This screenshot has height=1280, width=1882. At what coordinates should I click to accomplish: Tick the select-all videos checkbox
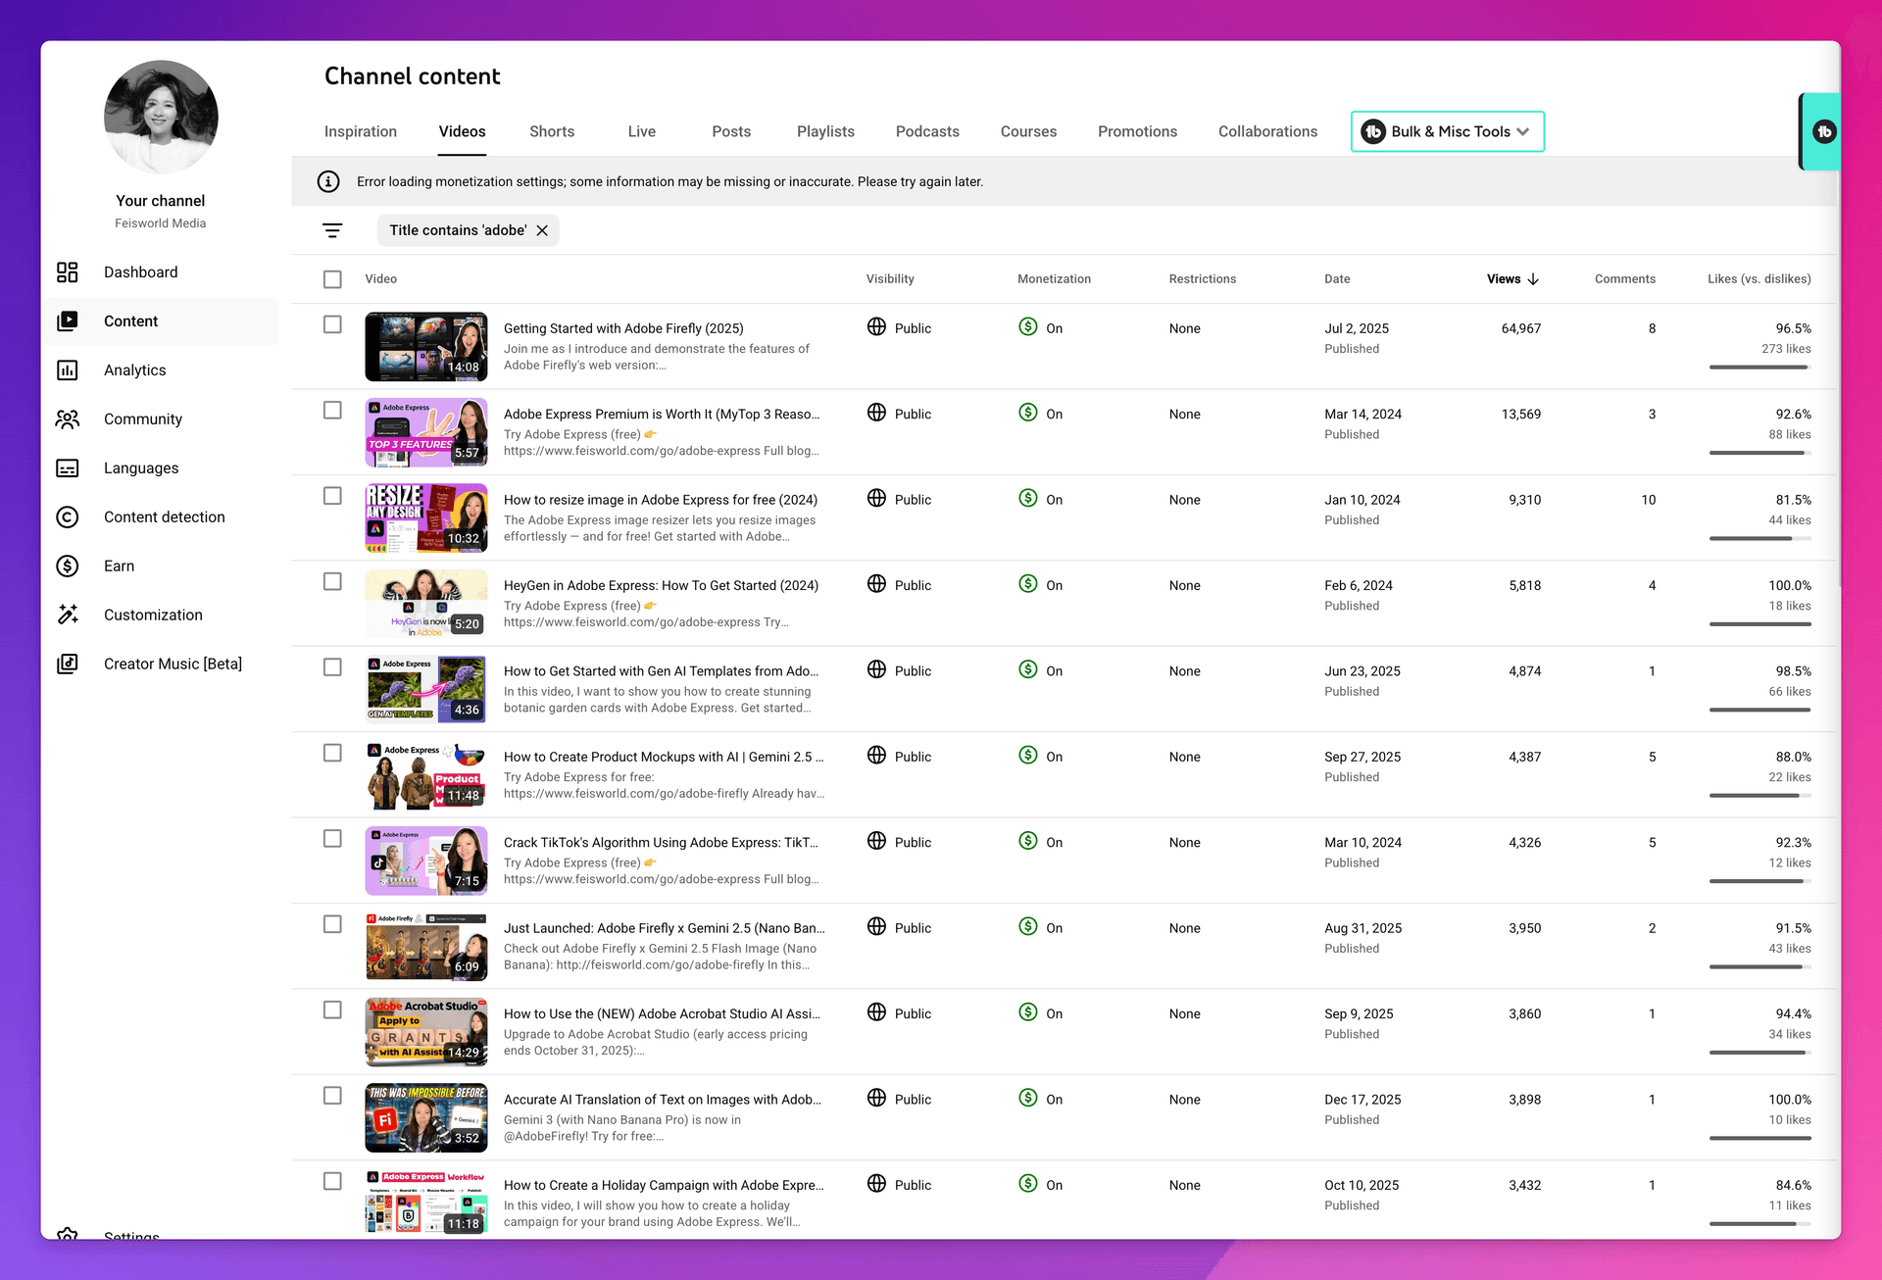point(332,279)
